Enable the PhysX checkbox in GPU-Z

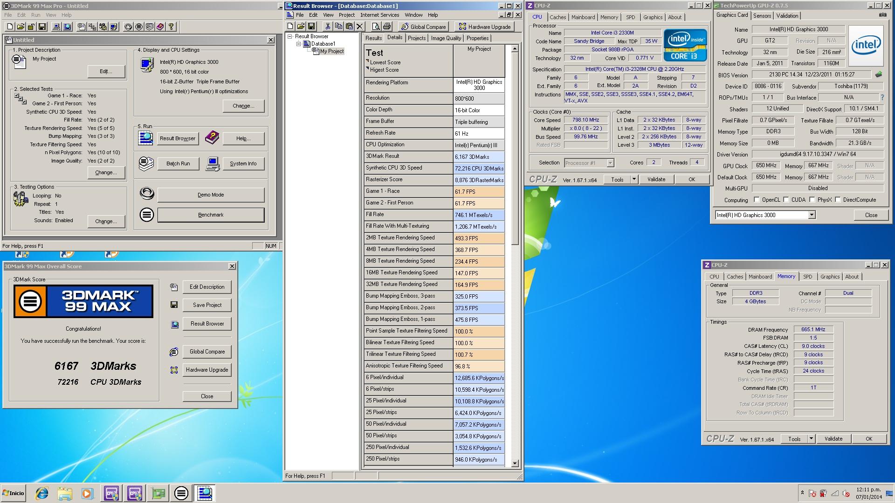(812, 200)
